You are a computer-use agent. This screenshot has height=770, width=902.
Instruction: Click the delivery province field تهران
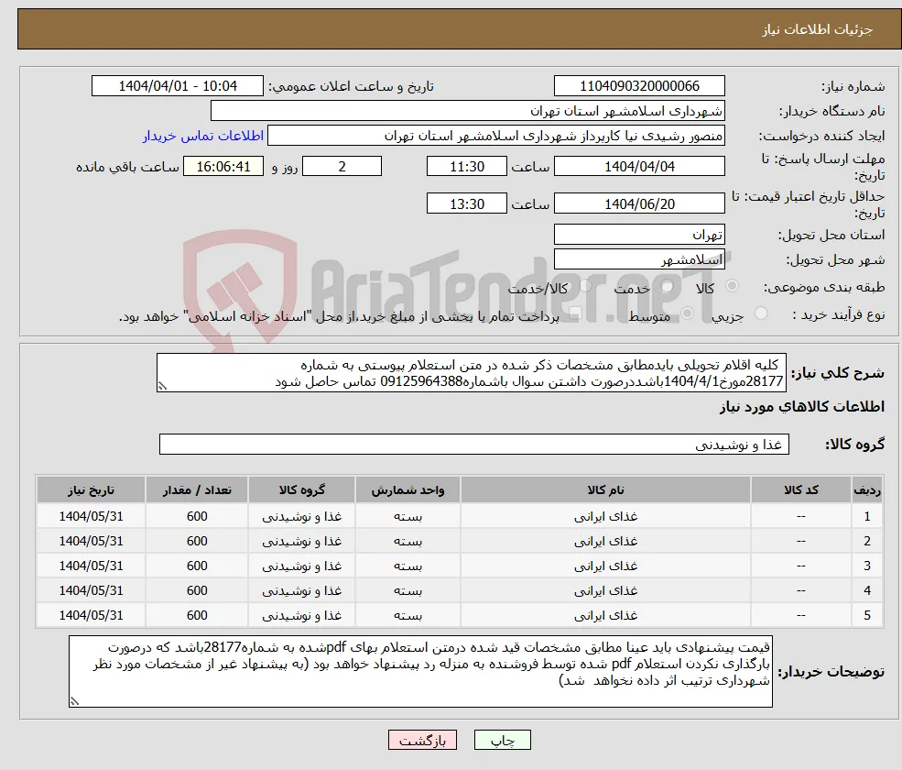click(x=639, y=235)
